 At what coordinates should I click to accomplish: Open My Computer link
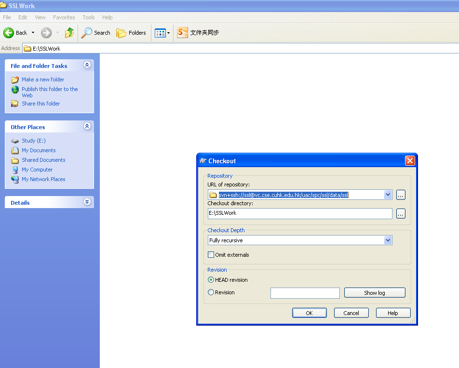(x=37, y=170)
